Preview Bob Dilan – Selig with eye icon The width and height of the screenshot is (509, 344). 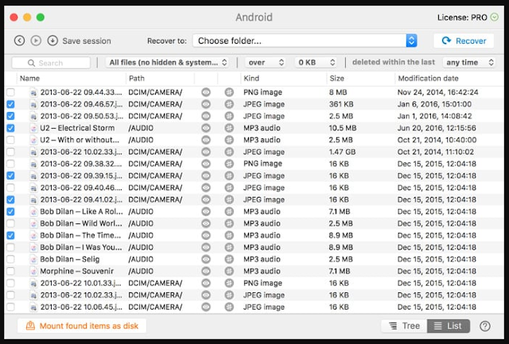[x=206, y=259]
